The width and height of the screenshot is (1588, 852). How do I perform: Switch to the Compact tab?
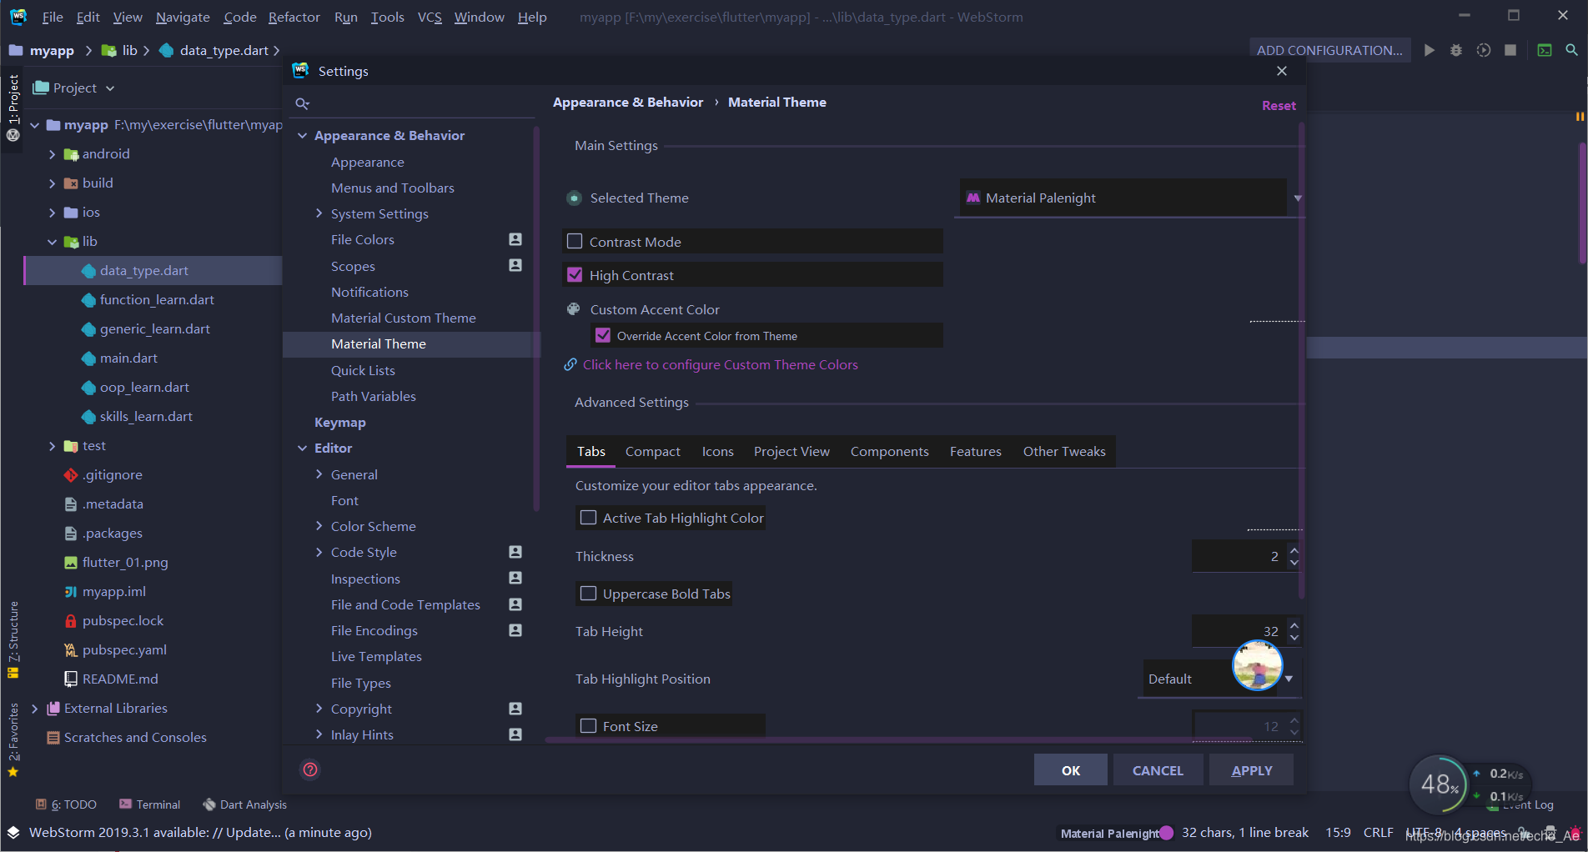(x=652, y=451)
